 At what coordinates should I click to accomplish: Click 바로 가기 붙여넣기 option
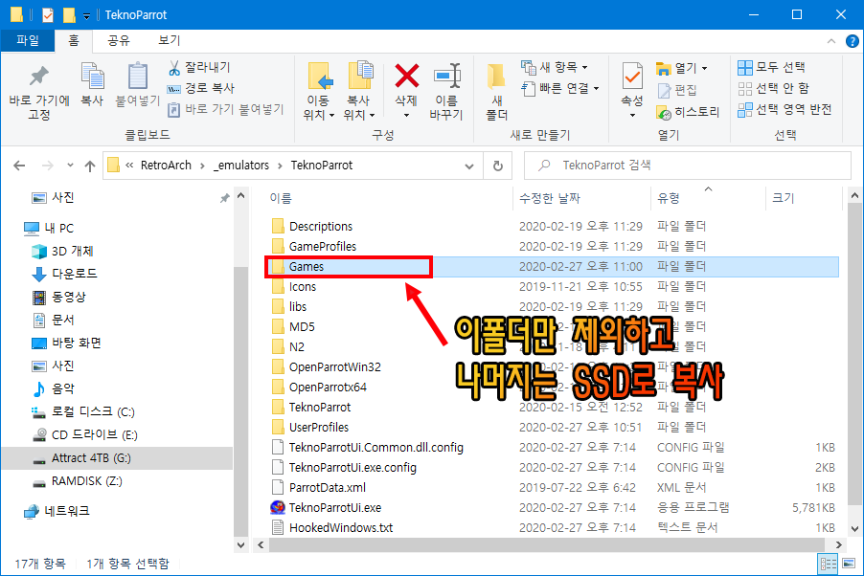point(226,109)
